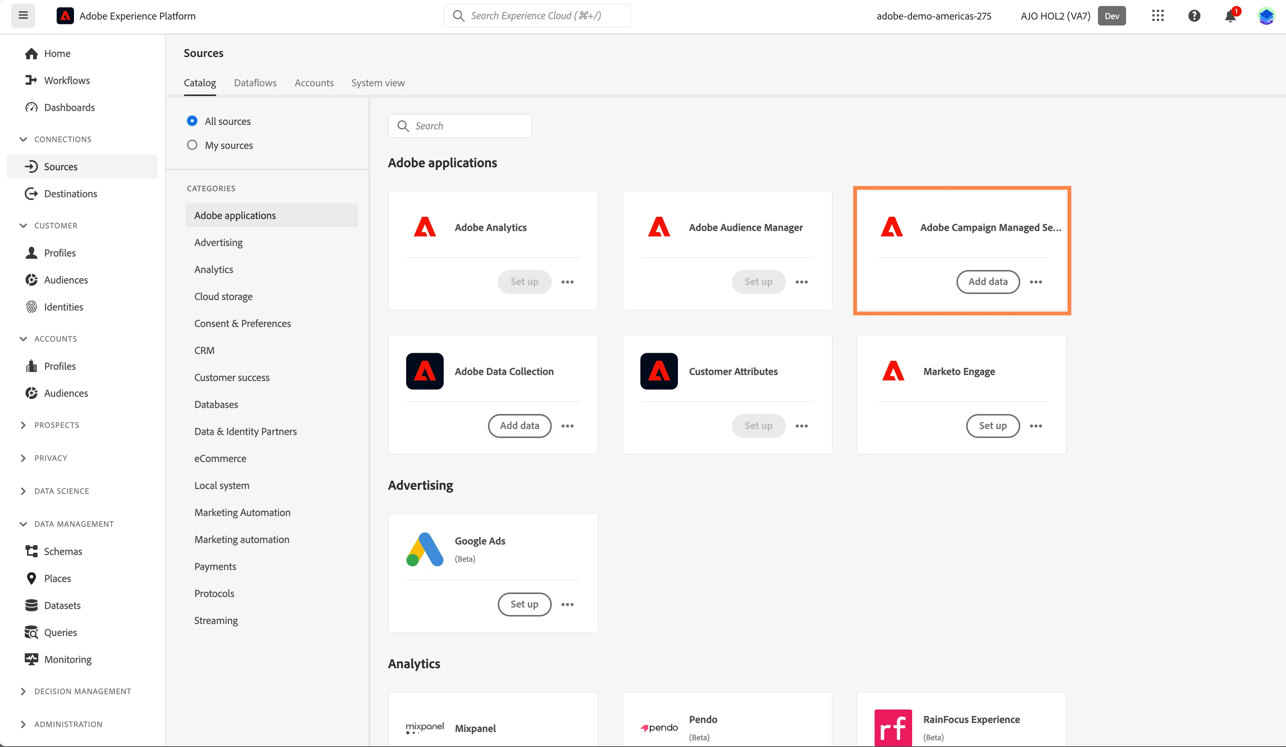Click Add data on Adobe Campaign Managed Services
Screen dimensions: 1286x747
point(988,282)
